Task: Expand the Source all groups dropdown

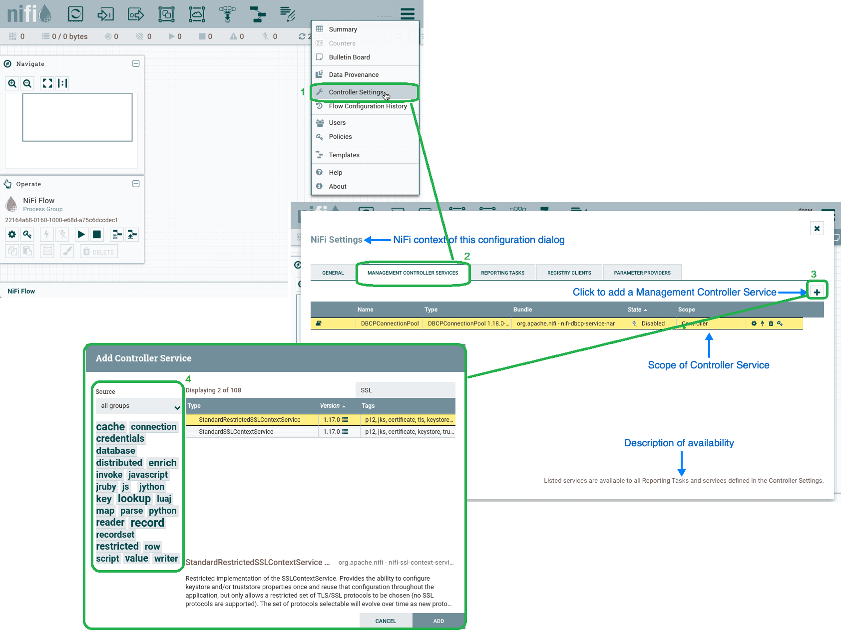Action: 138,406
